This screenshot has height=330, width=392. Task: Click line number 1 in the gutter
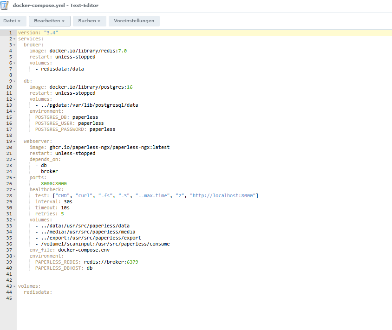[11, 33]
